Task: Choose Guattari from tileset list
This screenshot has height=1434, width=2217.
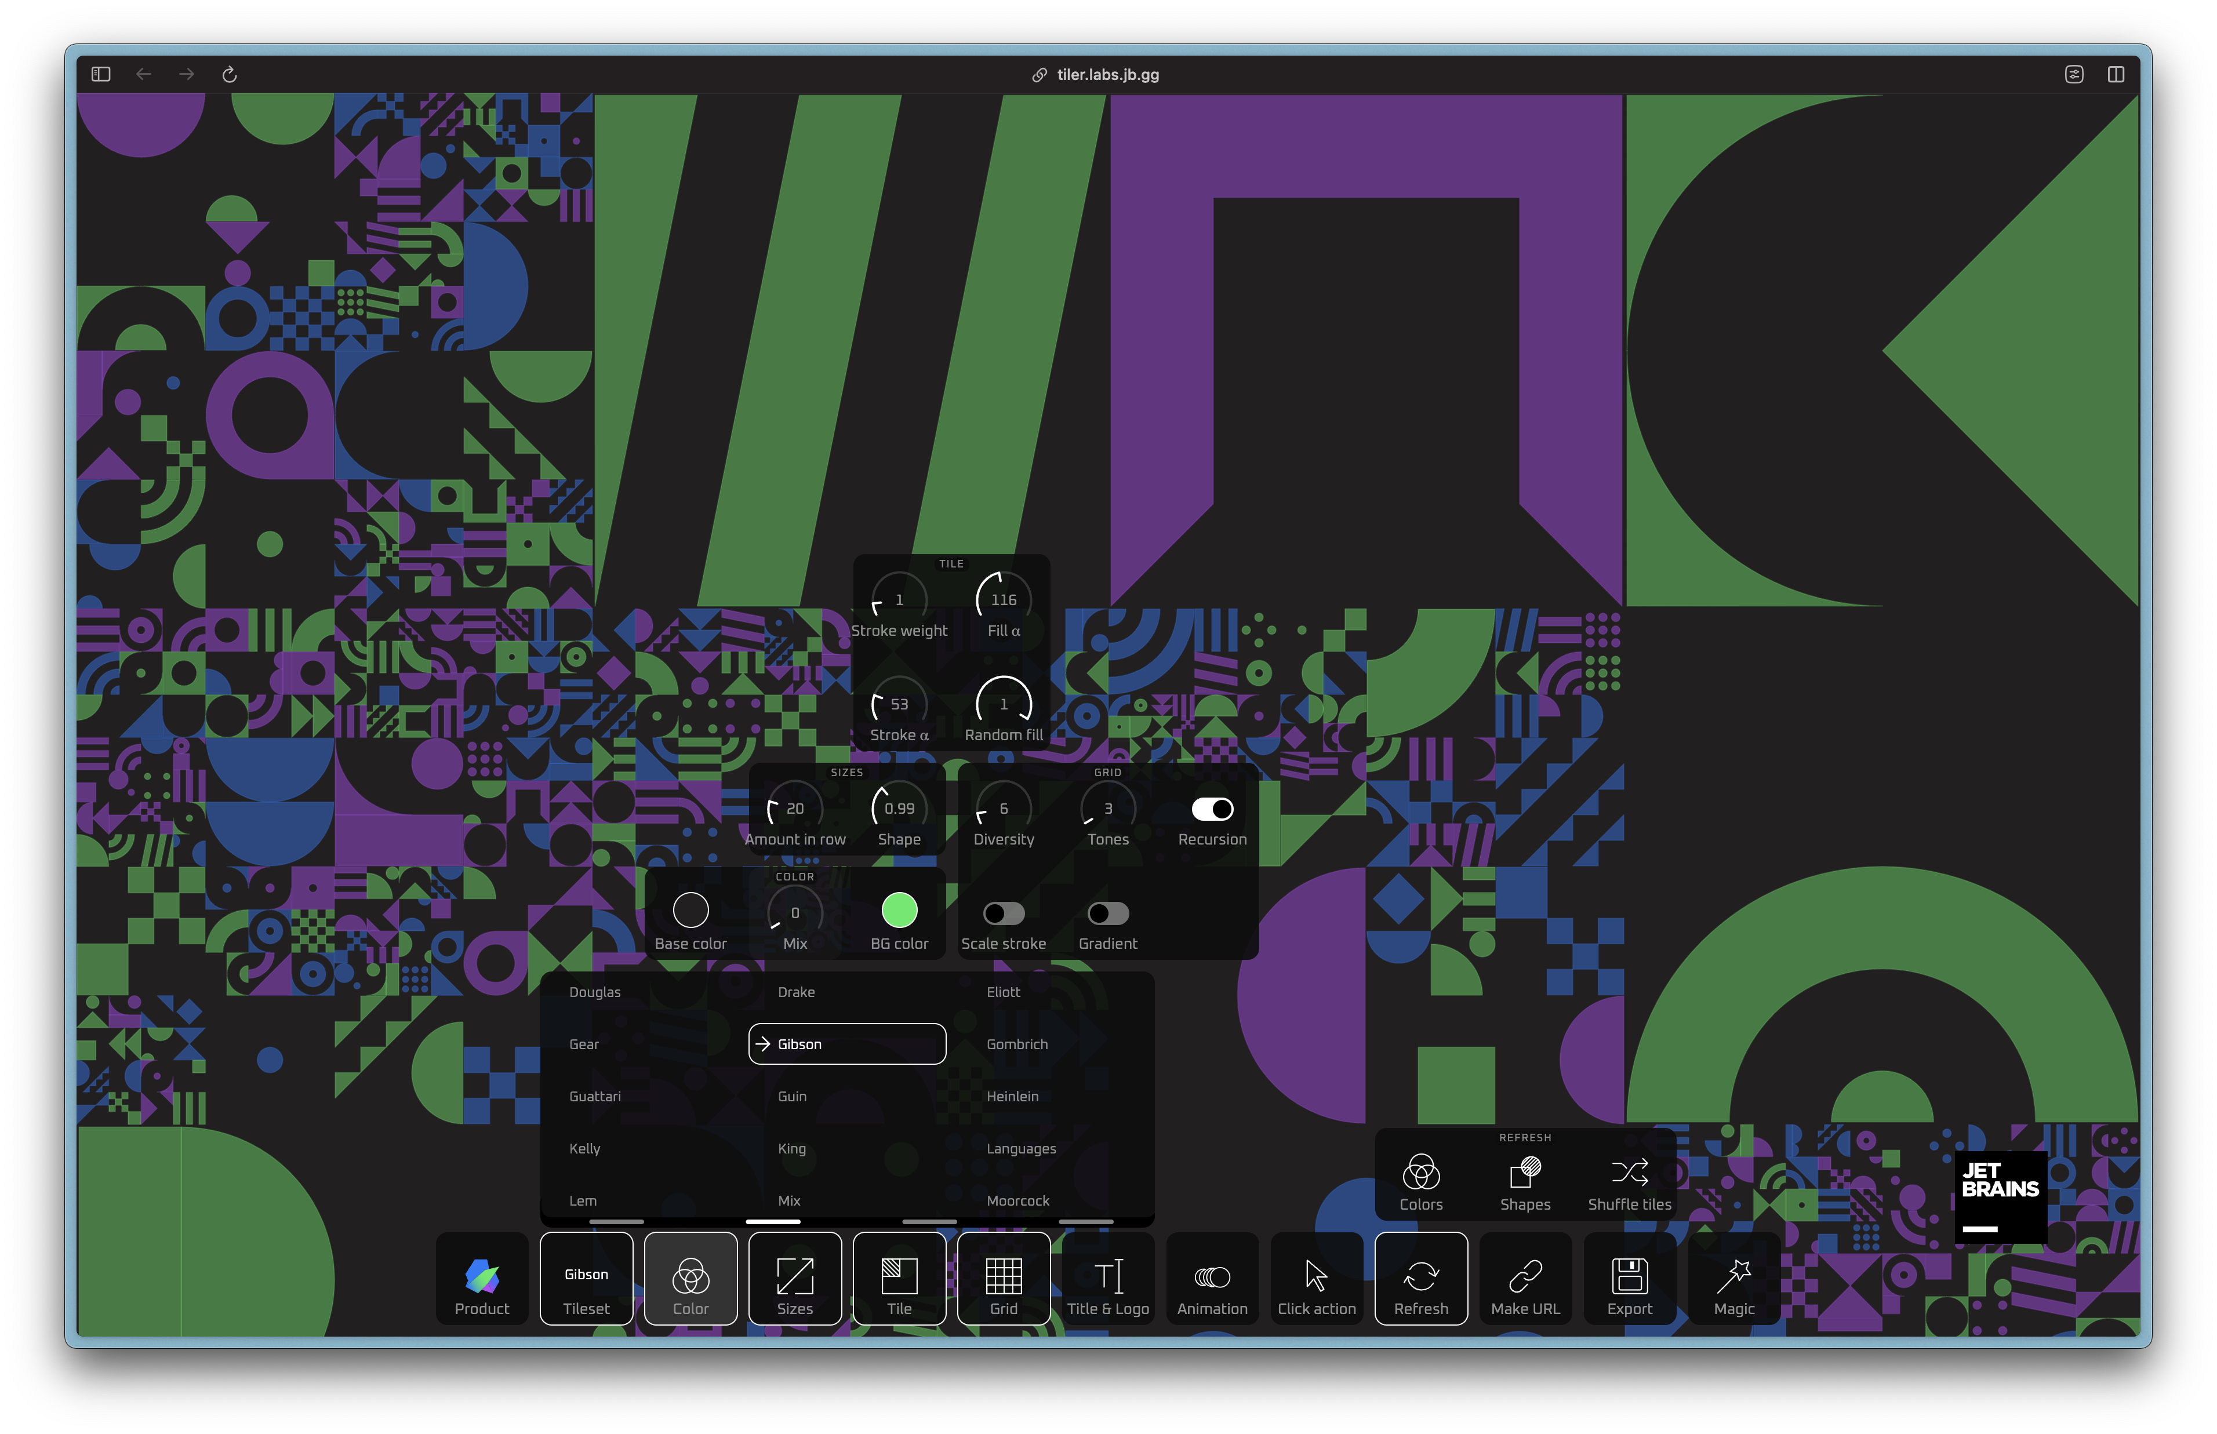Action: pyautogui.click(x=594, y=1096)
